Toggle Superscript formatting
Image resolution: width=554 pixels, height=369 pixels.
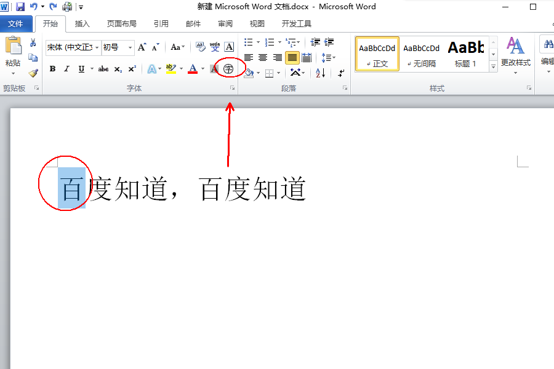pos(132,69)
